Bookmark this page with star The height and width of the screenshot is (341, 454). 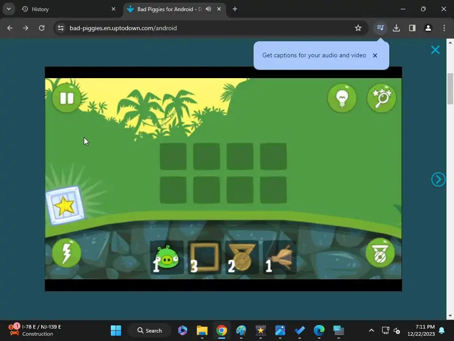pos(358,28)
